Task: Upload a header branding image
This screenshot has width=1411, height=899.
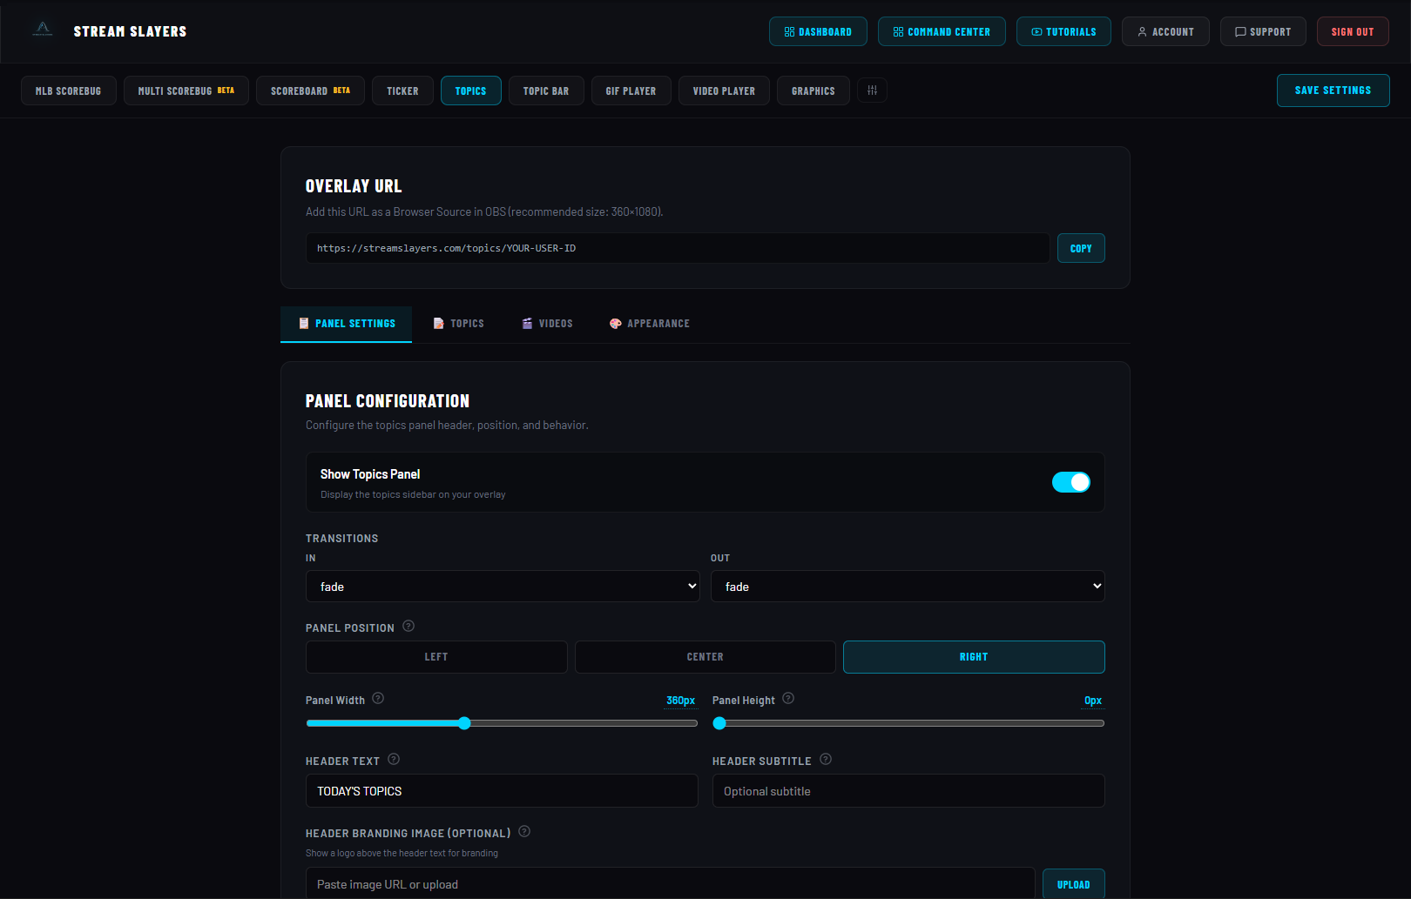Action: point(1073,884)
